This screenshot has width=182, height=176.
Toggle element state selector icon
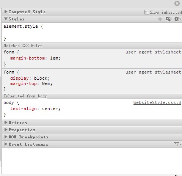(x=169, y=19)
